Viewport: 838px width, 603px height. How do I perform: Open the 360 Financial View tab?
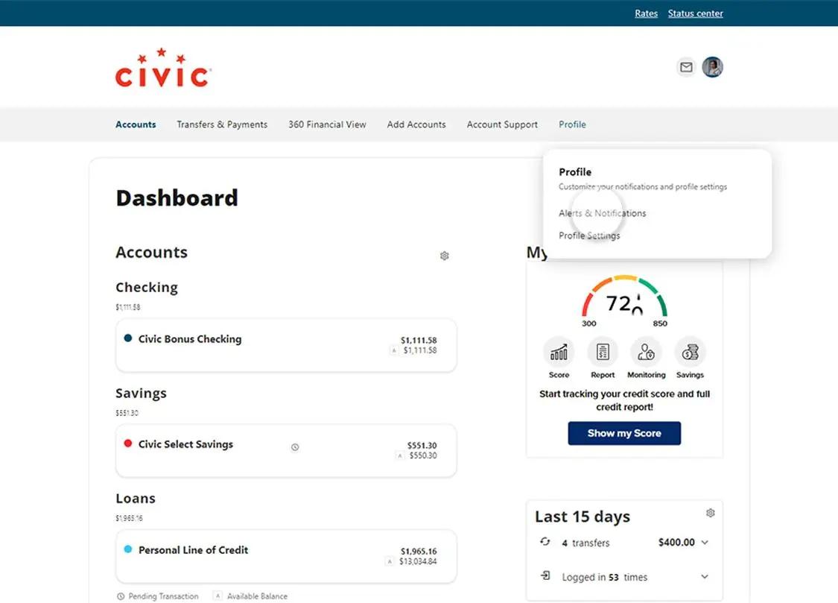tap(327, 124)
